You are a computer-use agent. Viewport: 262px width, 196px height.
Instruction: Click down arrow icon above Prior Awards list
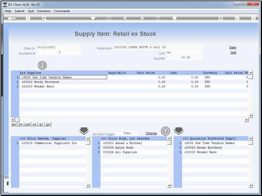[x=84, y=131]
